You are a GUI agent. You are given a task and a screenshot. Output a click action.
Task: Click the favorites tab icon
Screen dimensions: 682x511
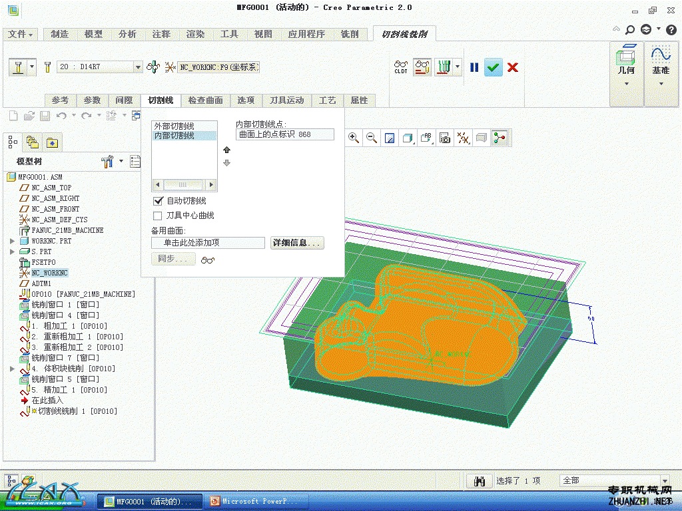point(52,142)
